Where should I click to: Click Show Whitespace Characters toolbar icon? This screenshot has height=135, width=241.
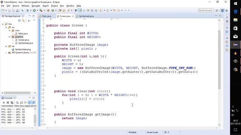coord(96,10)
